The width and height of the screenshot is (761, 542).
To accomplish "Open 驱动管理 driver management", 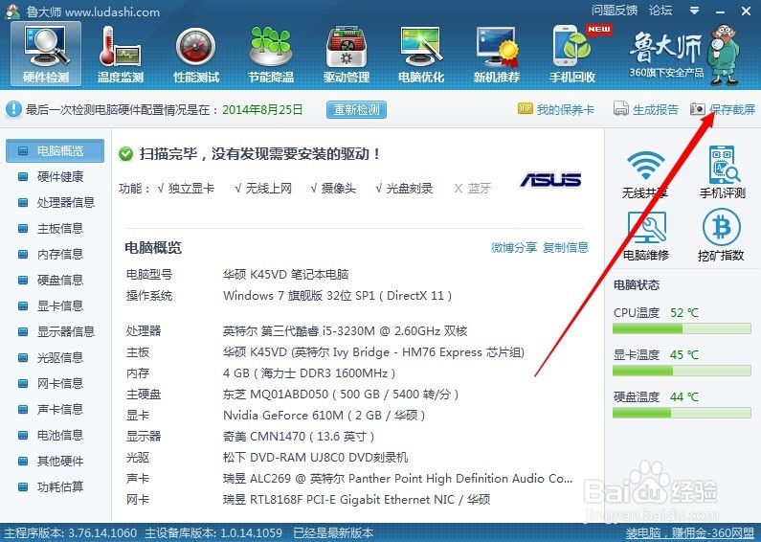I will pyautogui.click(x=347, y=54).
